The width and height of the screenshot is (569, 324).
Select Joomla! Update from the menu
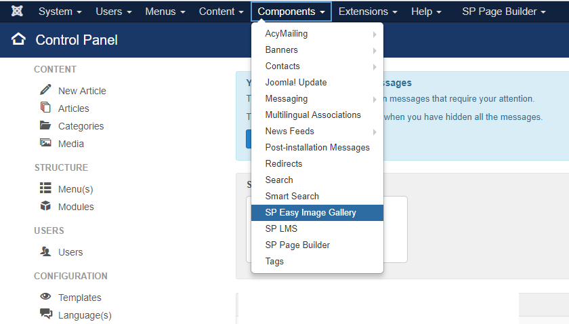296,83
